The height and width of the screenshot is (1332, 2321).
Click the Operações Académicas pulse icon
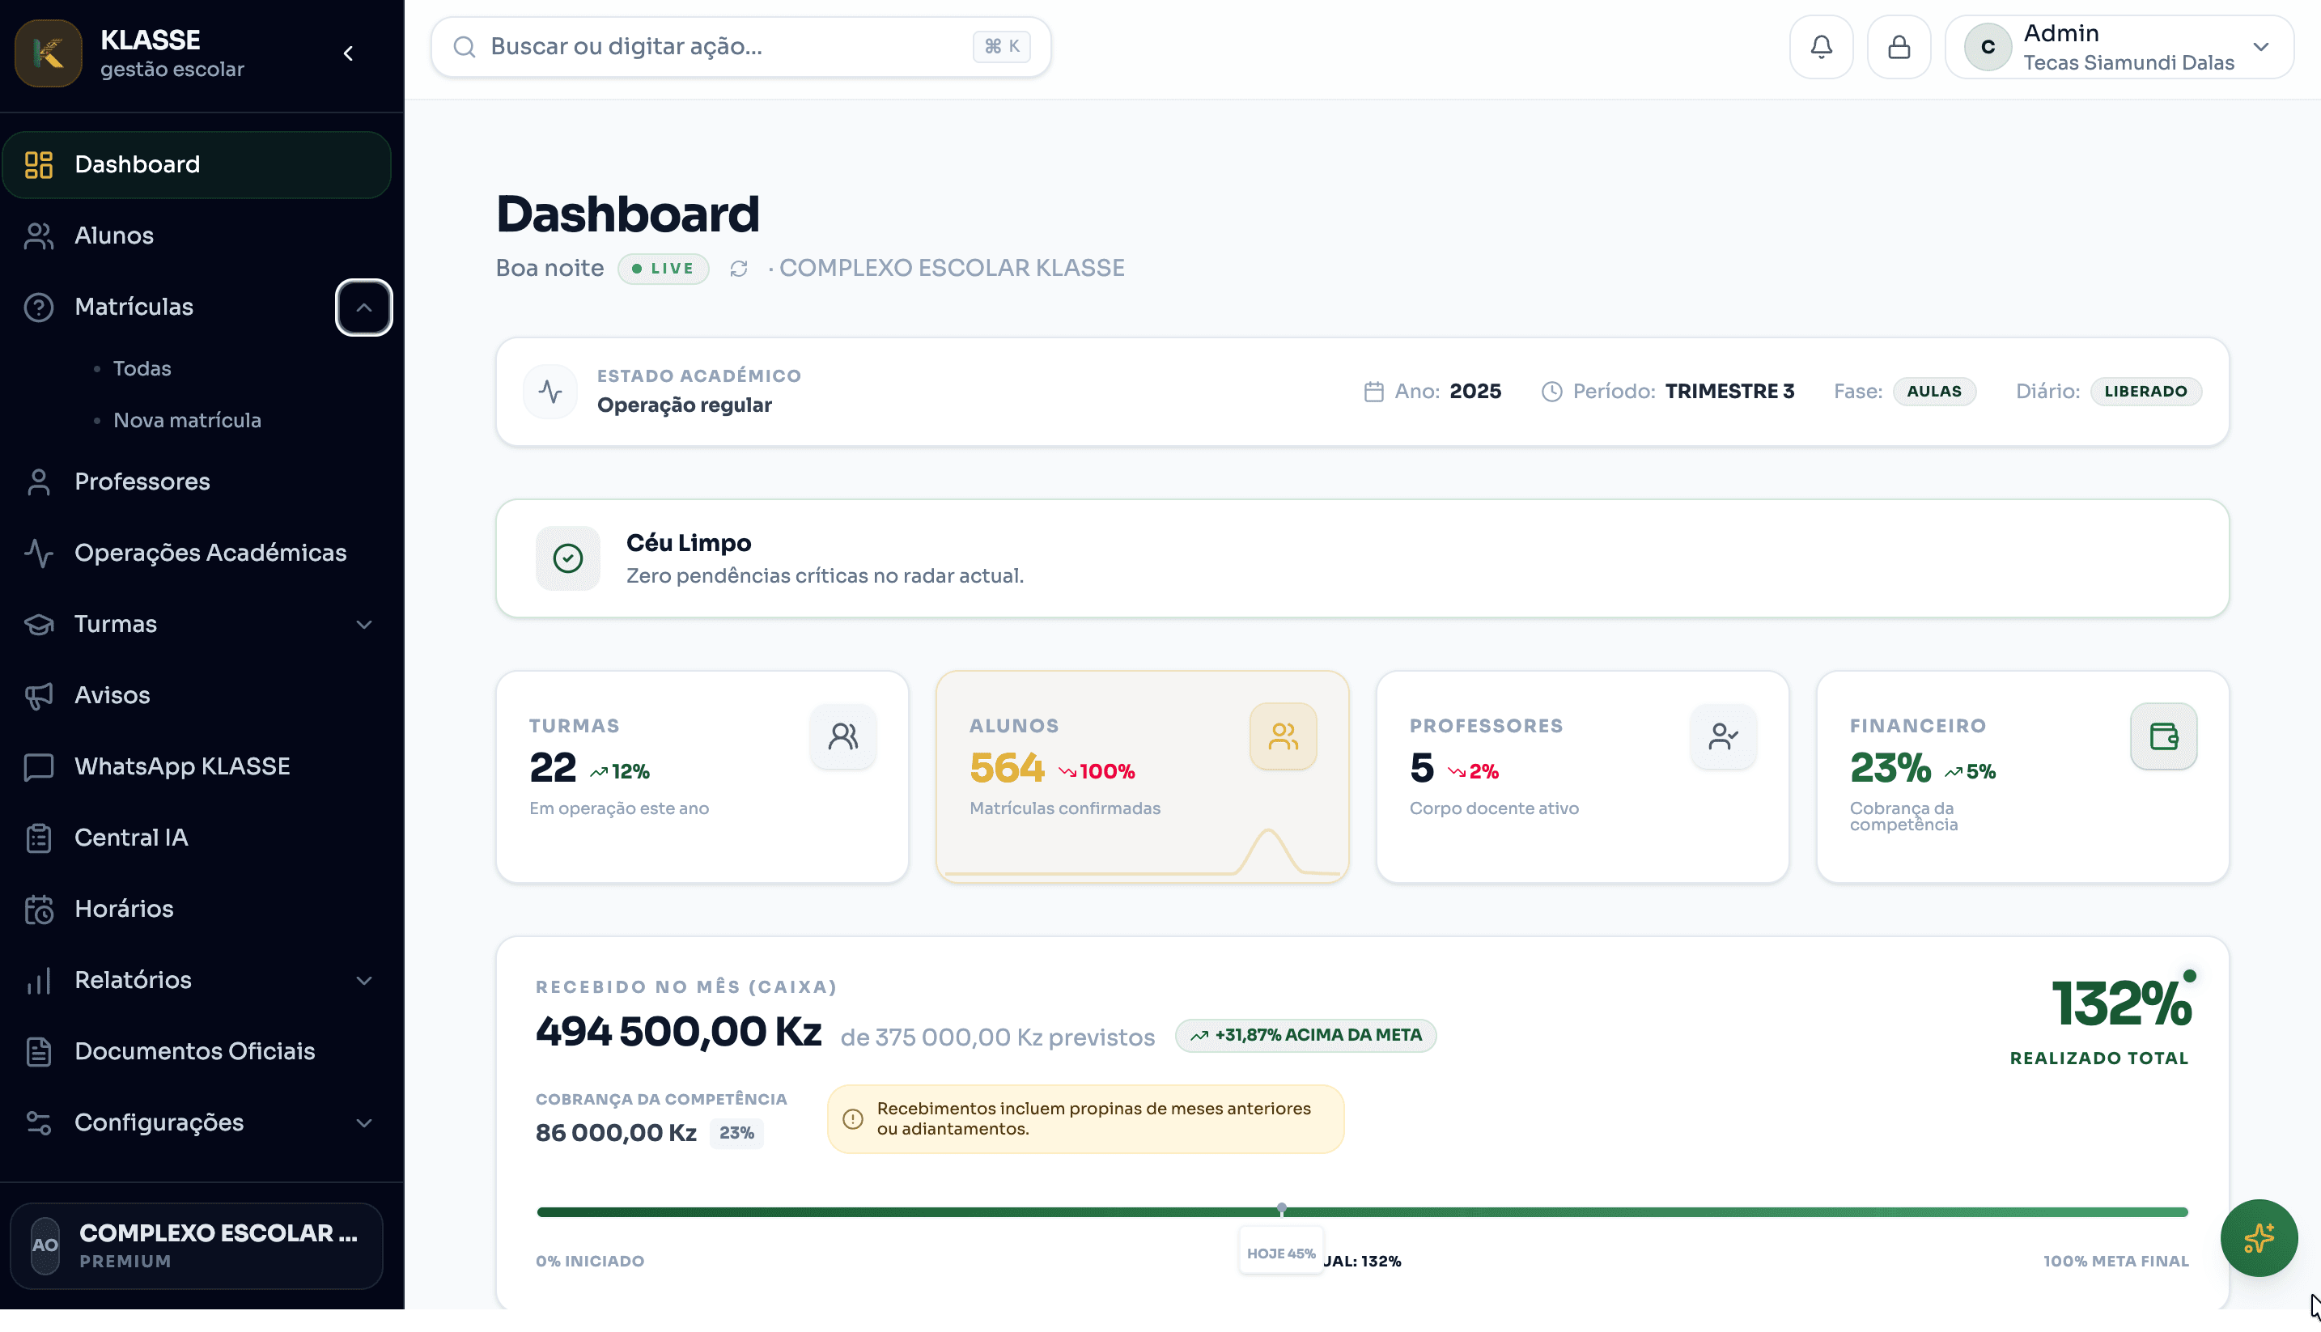pyautogui.click(x=38, y=554)
